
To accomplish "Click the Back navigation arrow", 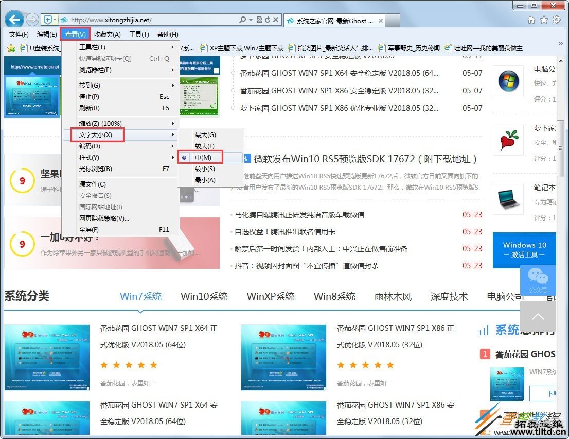I will click(x=14, y=19).
